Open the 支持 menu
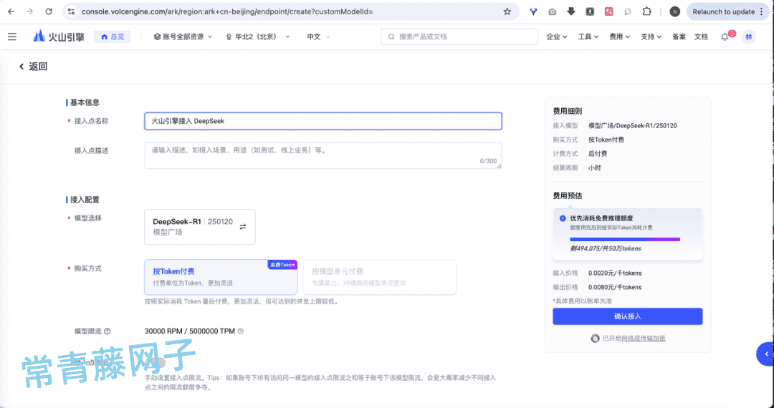 click(x=651, y=37)
